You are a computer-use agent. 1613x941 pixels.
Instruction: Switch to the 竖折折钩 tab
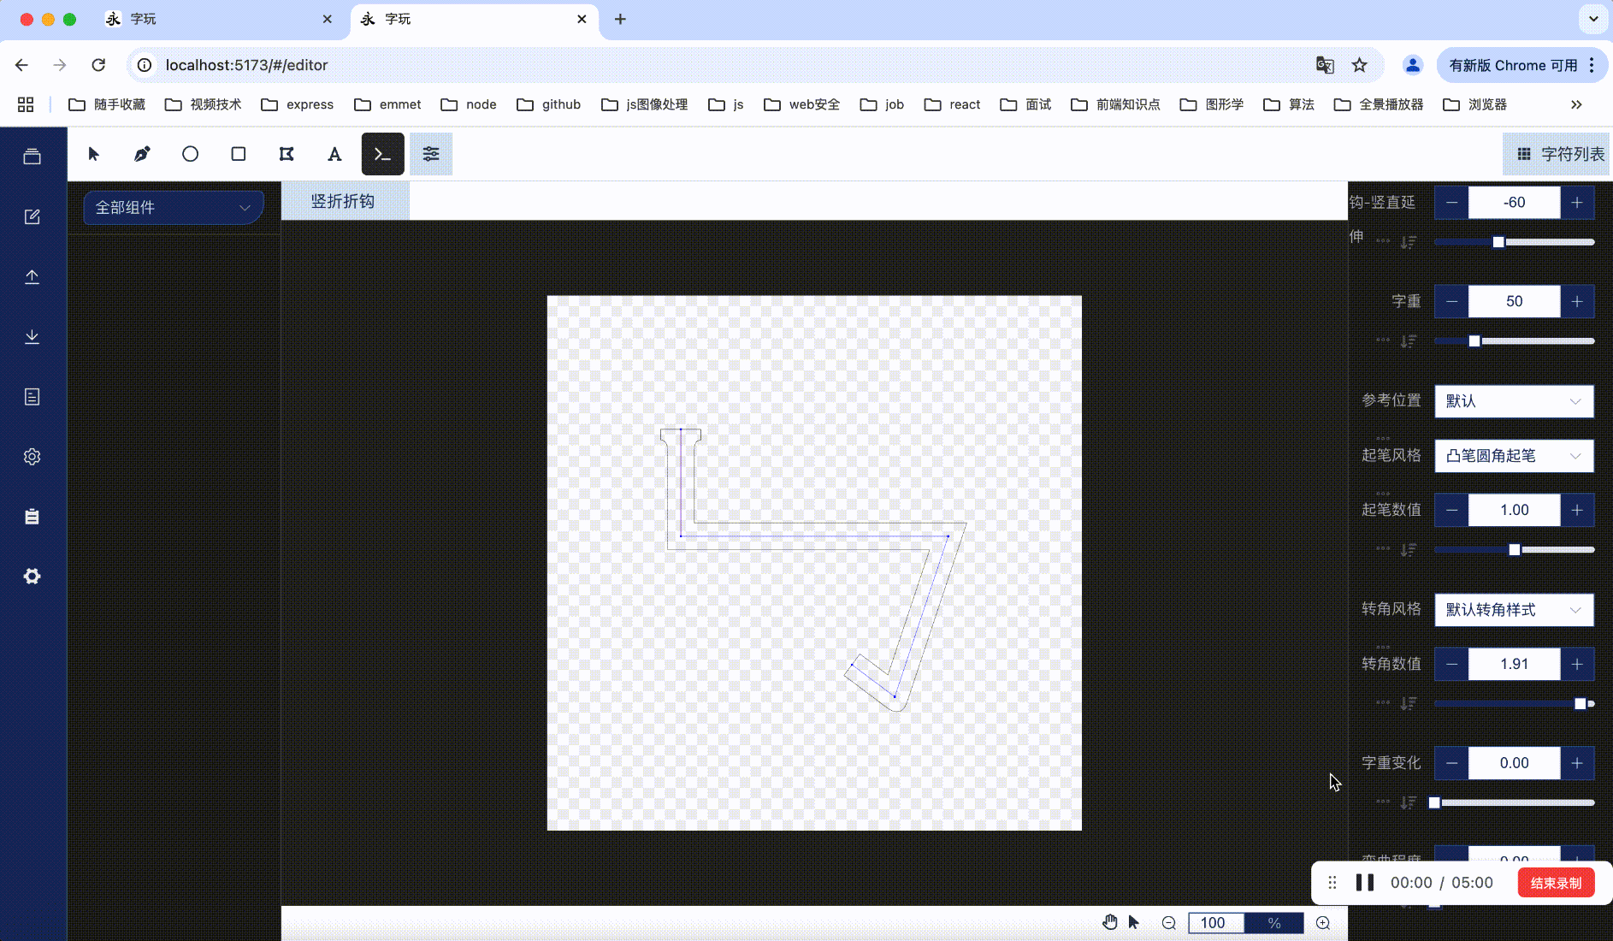345,200
